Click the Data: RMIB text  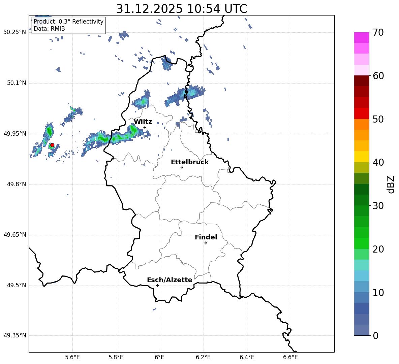pos(49,29)
